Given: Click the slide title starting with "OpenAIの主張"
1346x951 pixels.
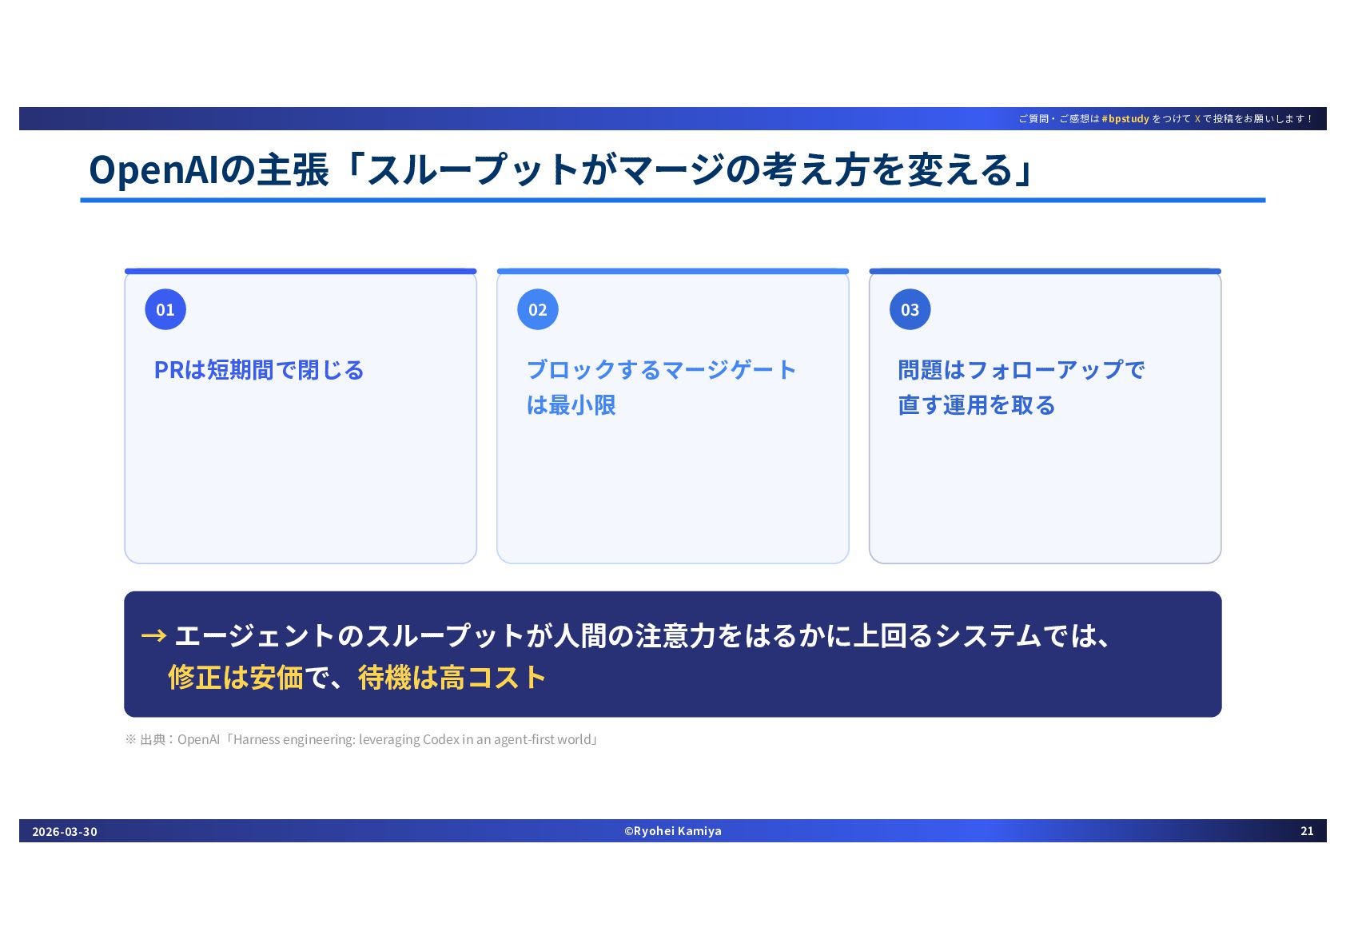Looking at the screenshot, I should click(x=561, y=169).
